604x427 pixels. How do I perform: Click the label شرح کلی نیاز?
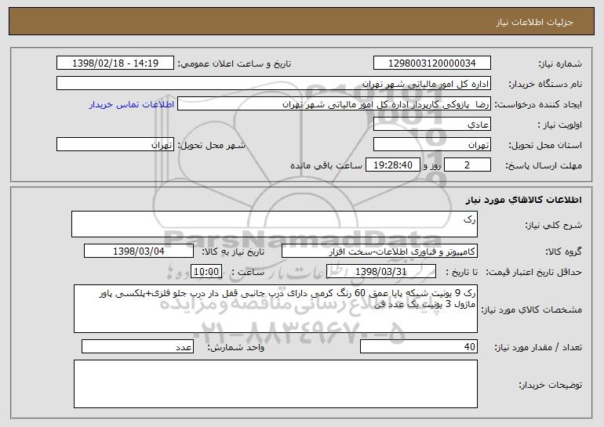tap(554, 225)
